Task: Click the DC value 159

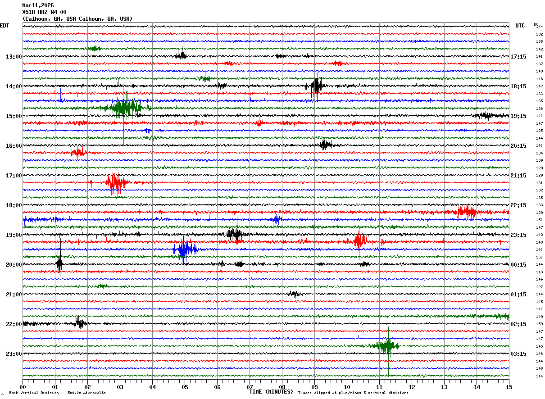Action: [539, 324]
